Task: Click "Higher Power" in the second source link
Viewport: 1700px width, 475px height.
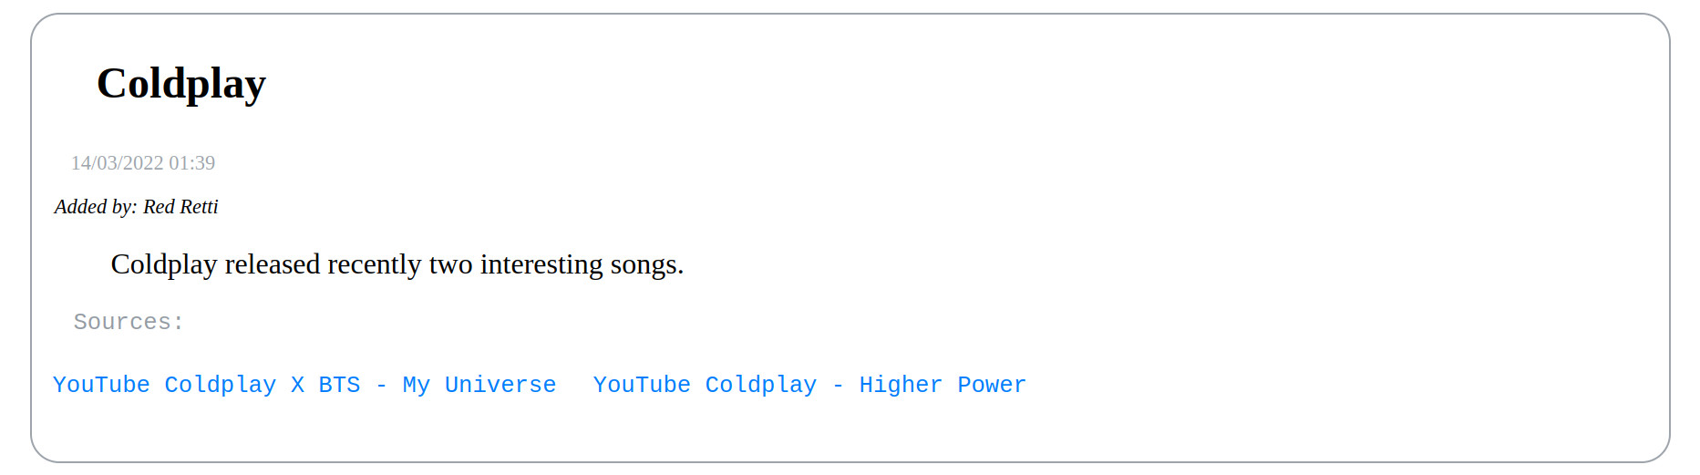Action: 943,385
